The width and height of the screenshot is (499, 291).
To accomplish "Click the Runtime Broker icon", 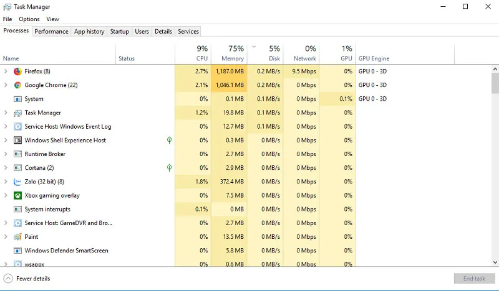I will coord(17,154).
